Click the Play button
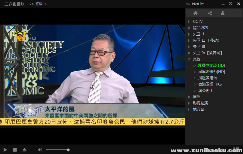The height and width of the screenshot is (154, 243). (x=5, y=150)
